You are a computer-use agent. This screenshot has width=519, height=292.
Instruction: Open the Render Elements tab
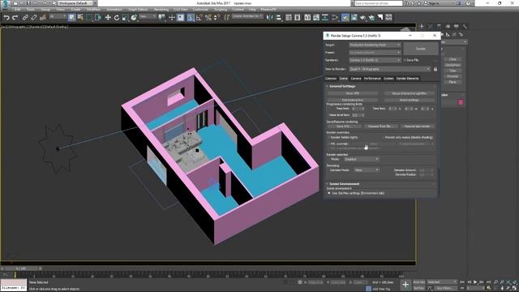(407, 79)
